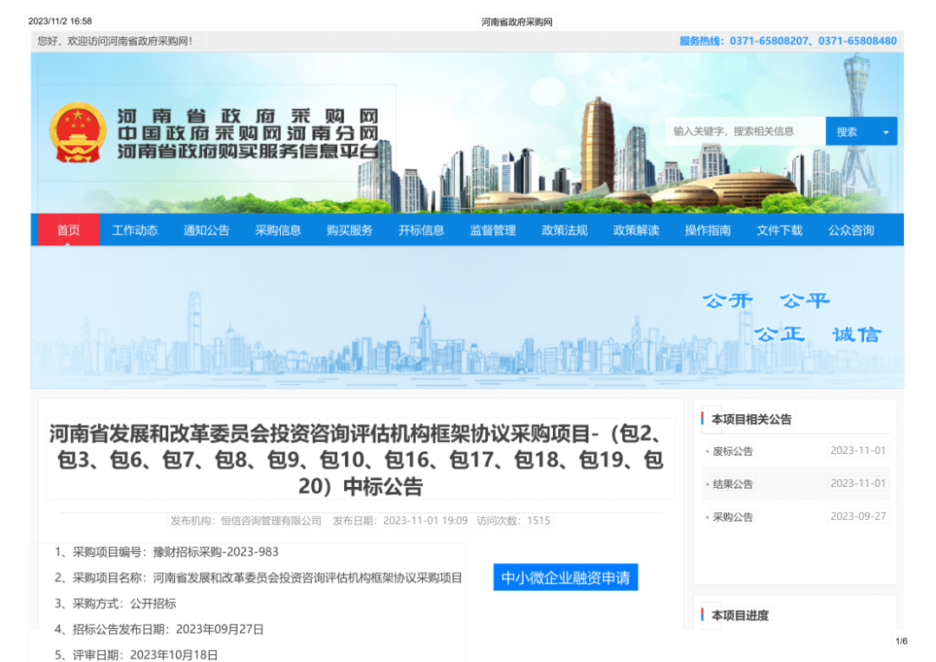Open the 公众咨询 navigation item
The image size is (936, 662).
(x=851, y=230)
